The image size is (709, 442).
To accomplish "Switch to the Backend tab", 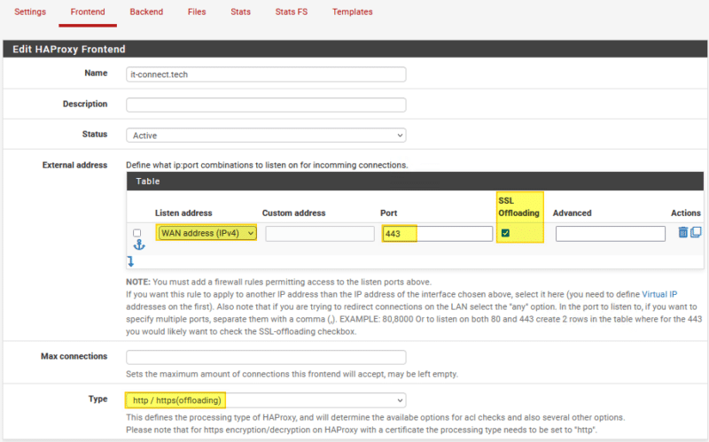I will 146,12.
